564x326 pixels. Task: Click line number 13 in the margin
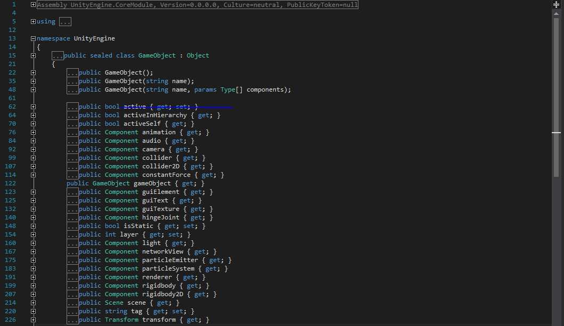pyautogui.click(x=12, y=38)
